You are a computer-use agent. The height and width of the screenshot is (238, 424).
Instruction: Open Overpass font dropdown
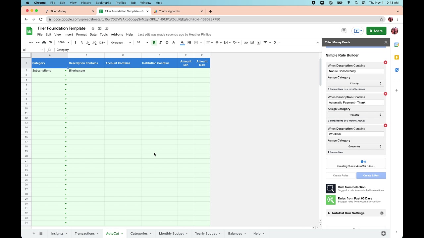(121, 43)
